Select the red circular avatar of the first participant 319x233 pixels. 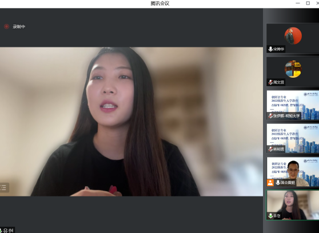point(293,36)
